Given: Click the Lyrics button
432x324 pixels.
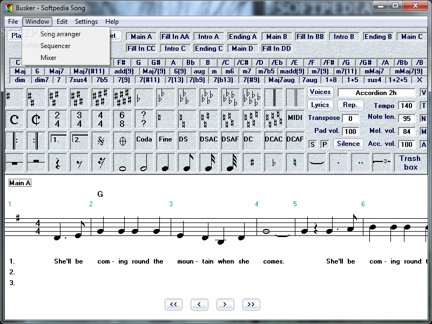Looking at the screenshot, I should (320, 105).
